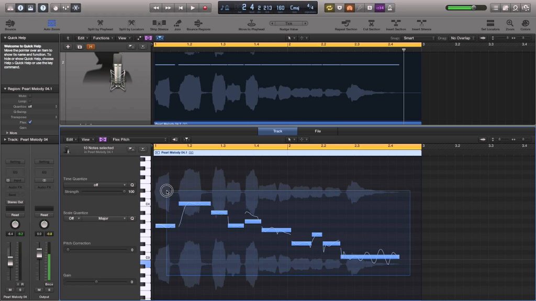Click the add track plus button

tap(68, 47)
